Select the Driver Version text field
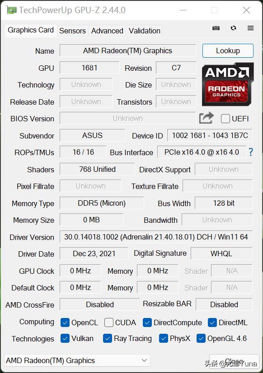263x373 pixels. pyautogui.click(x=156, y=237)
